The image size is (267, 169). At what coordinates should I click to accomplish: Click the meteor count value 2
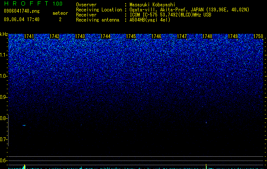[60, 19]
